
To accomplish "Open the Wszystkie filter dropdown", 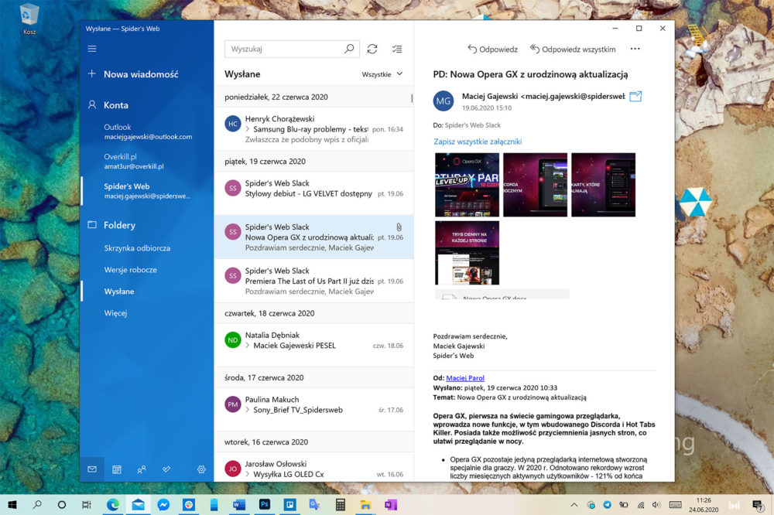I will click(382, 74).
